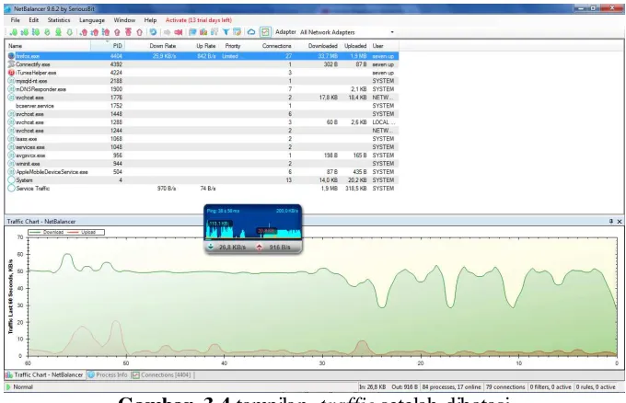
Task: Click the fifth red upload toolbar icon
Action: tap(128, 32)
